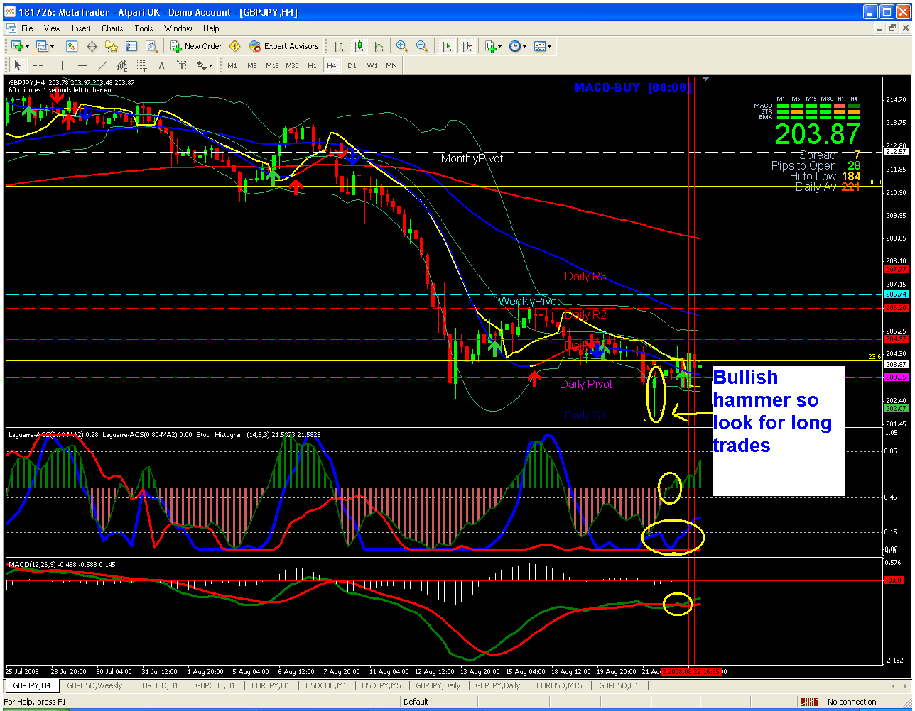Open the chart Templates icon
Image resolution: width=915 pixels, height=711 pixels.
[540, 46]
